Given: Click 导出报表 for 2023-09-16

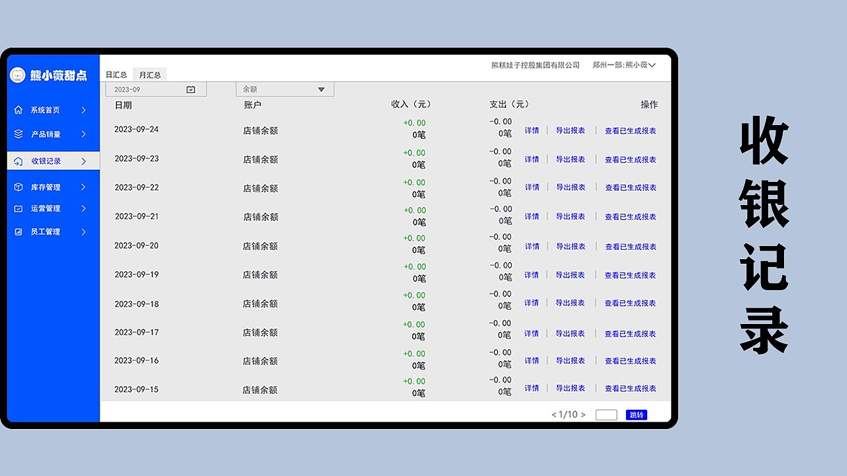Looking at the screenshot, I should pyautogui.click(x=570, y=361).
